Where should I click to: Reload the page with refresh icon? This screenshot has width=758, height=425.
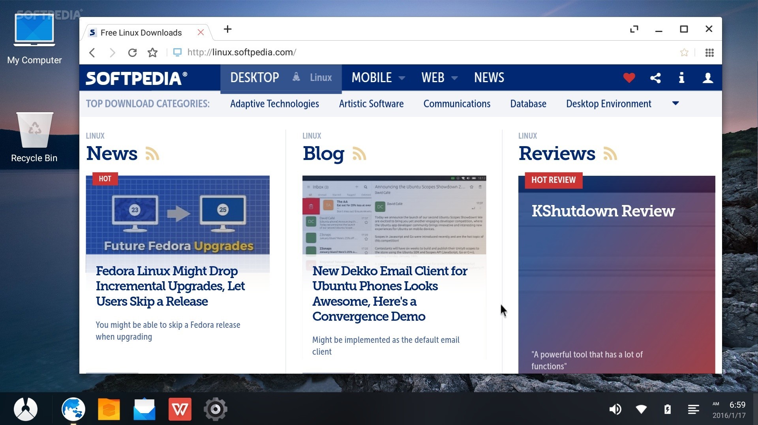click(132, 53)
